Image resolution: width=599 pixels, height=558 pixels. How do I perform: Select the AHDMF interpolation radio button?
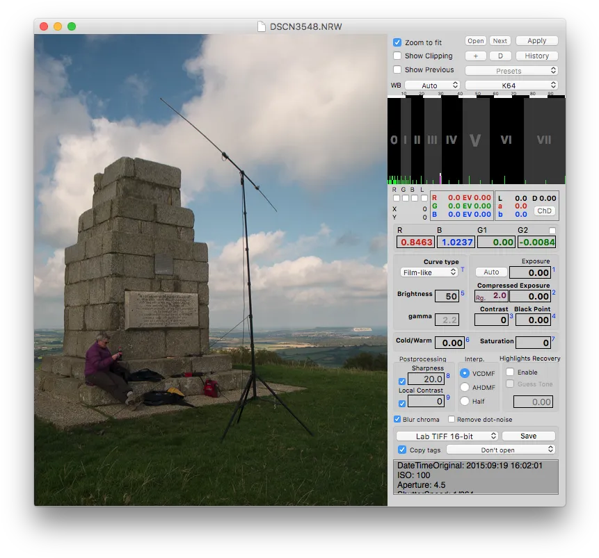[465, 387]
